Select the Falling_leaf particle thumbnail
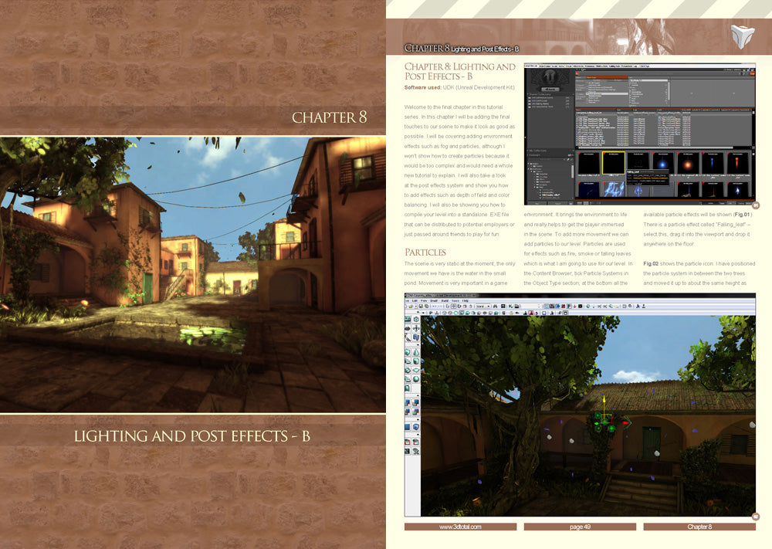This screenshot has height=549, width=772. pos(614,162)
